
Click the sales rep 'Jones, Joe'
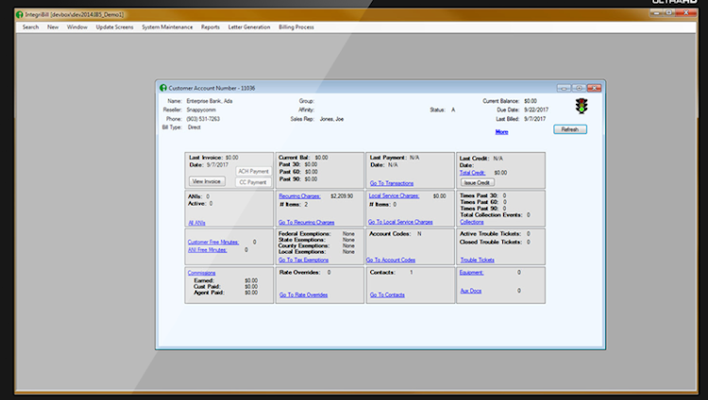pyautogui.click(x=331, y=119)
